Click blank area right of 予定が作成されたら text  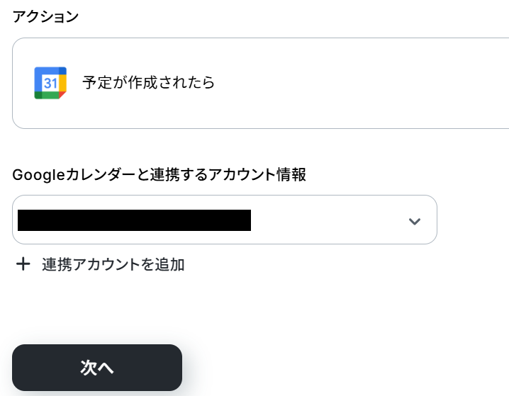tap(354, 83)
